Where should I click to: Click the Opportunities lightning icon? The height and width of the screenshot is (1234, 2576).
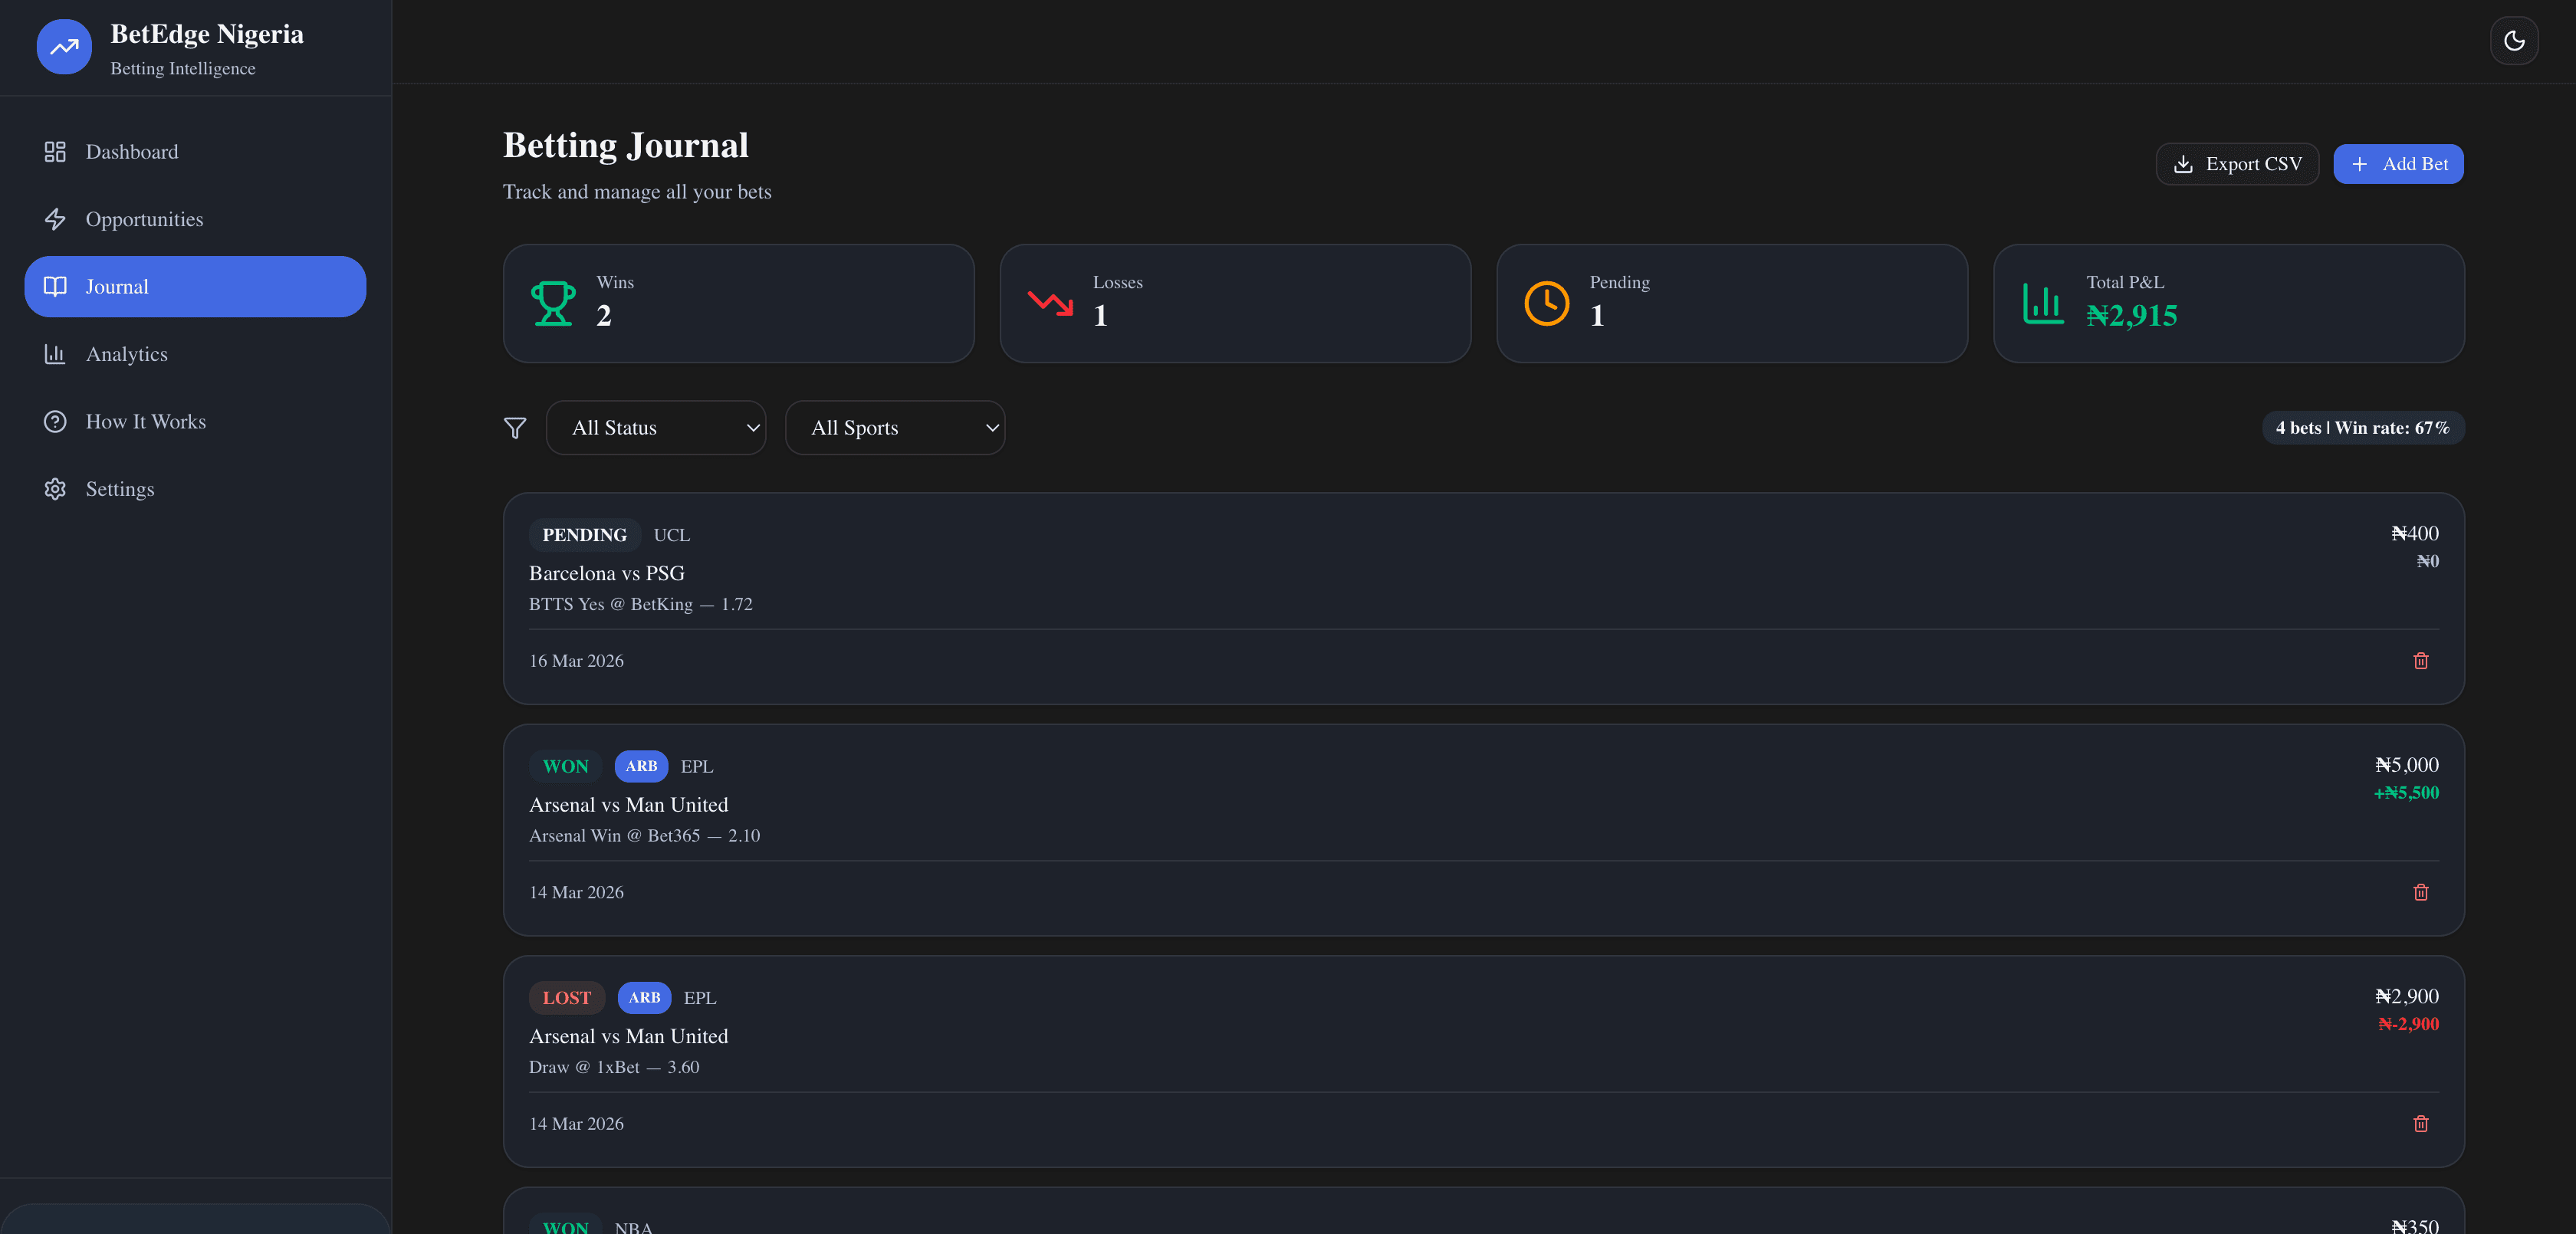pyautogui.click(x=55, y=218)
